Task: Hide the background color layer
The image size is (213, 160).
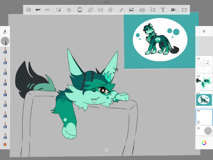Action: (198, 128)
